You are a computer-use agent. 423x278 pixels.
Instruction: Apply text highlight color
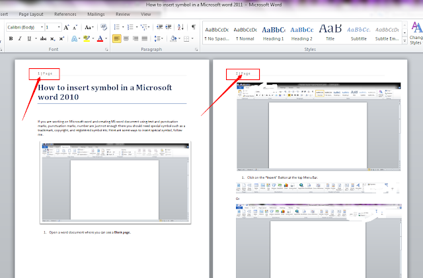87,38
